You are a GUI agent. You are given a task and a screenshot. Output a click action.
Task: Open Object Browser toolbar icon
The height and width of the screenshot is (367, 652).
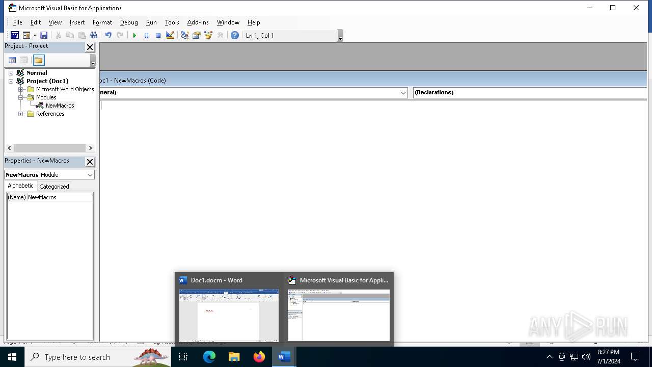tap(208, 35)
